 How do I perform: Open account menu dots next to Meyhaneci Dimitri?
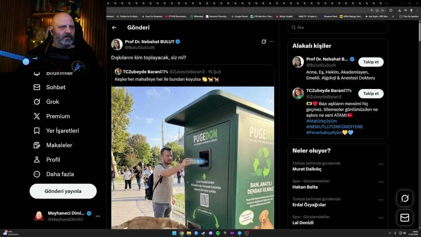pos(98,216)
